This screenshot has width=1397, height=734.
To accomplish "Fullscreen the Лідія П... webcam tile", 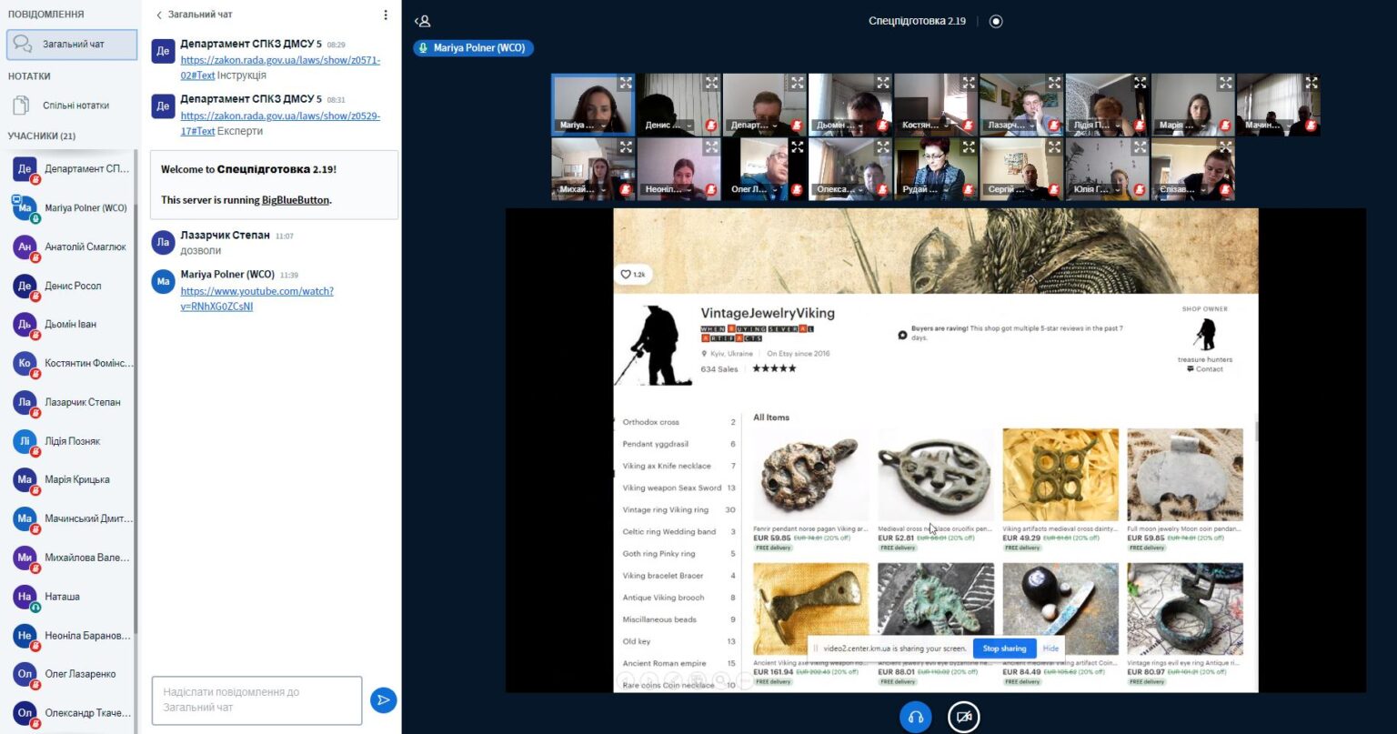I will click(1140, 83).
